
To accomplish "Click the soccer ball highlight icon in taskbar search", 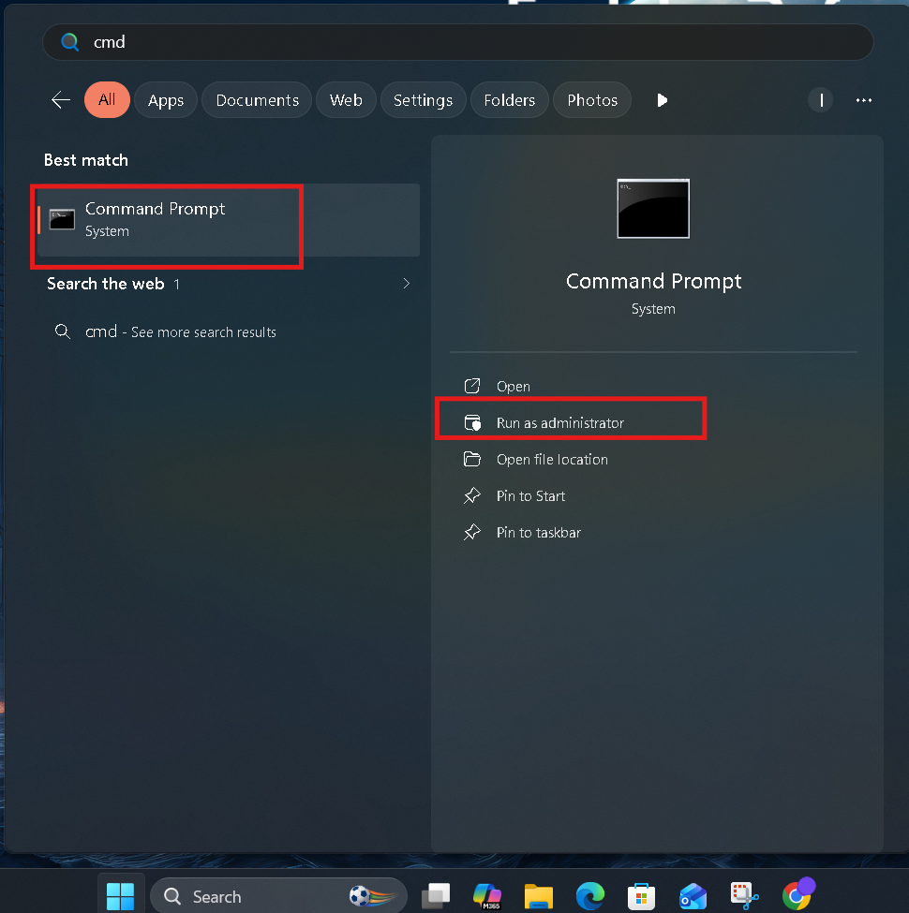I will [x=372, y=896].
